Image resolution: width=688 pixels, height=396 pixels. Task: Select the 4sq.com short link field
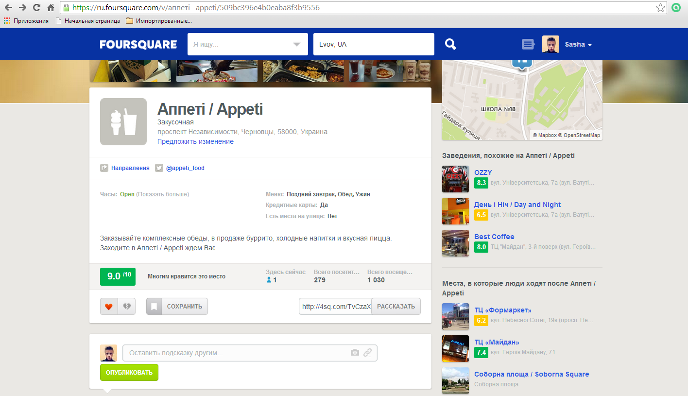tap(335, 307)
